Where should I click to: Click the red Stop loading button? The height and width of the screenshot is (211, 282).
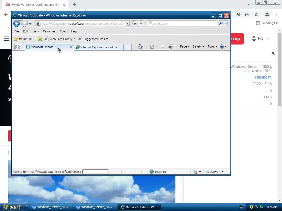coord(141,24)
